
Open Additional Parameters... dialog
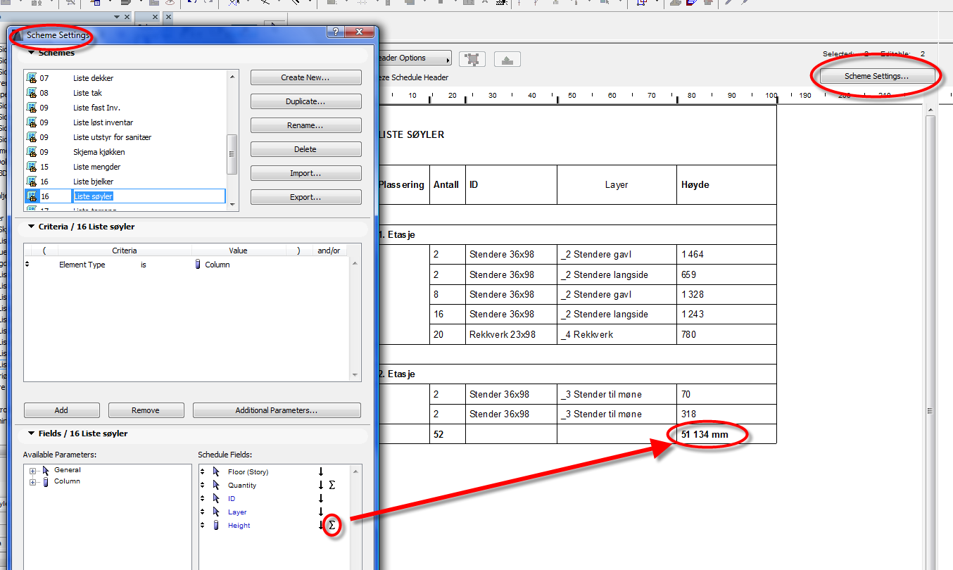[277, 410]
